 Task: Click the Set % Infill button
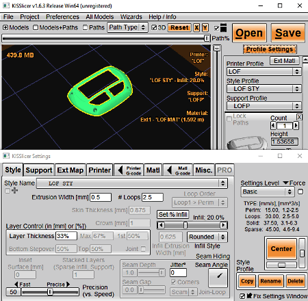(x=173, y=215)
